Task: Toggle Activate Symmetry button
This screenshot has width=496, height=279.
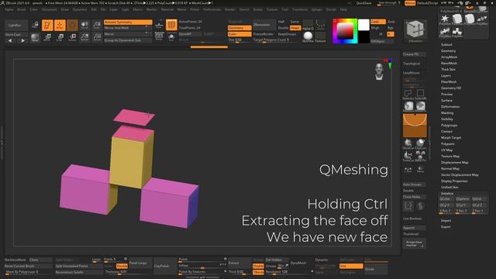Action: (x=128, y=22)
